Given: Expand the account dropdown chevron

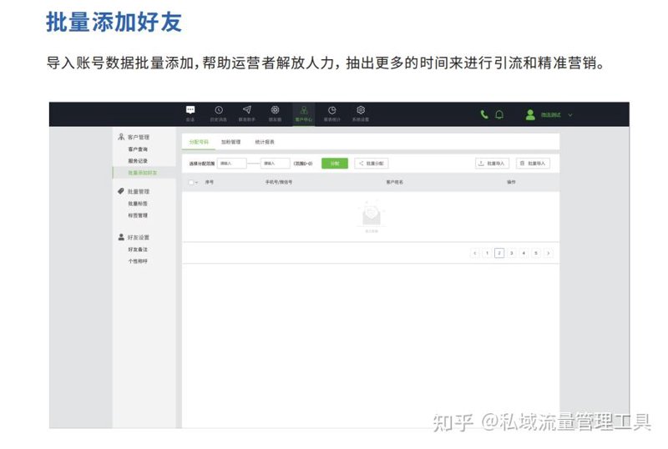Looking at the screenshot, I should point(570,114).
